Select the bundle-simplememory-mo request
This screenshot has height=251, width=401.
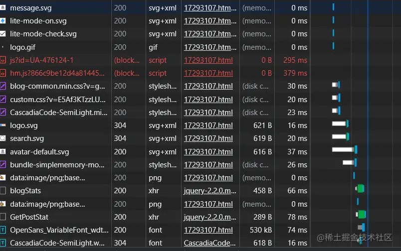point(57,165)
